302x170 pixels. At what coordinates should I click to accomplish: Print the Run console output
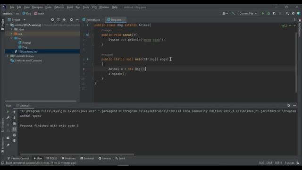coord(14,135)
